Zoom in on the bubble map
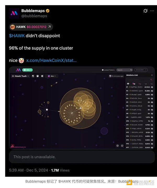The width and height of the screenshot is (157, 188). (x=117, y=146)
